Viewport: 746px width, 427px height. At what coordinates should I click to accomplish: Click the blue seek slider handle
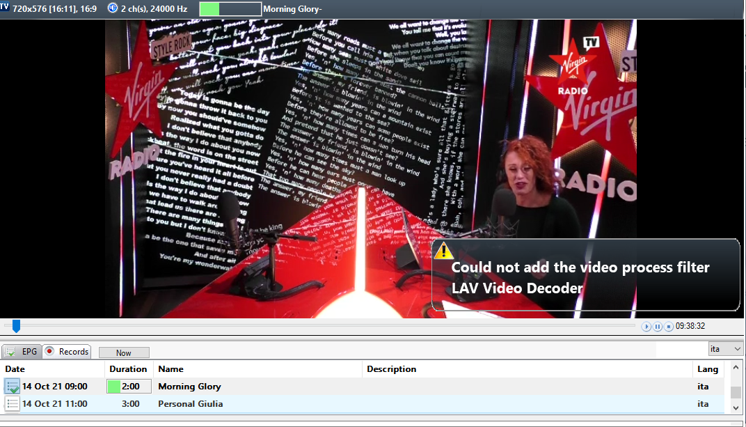click(x=16, y=326)
